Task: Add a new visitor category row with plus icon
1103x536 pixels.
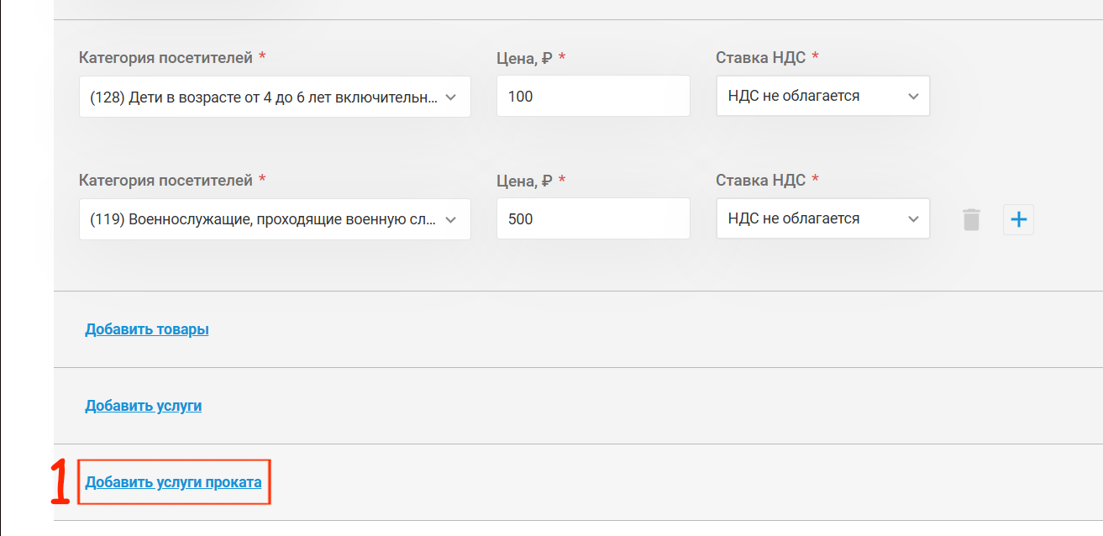Action: (1018, 220)
